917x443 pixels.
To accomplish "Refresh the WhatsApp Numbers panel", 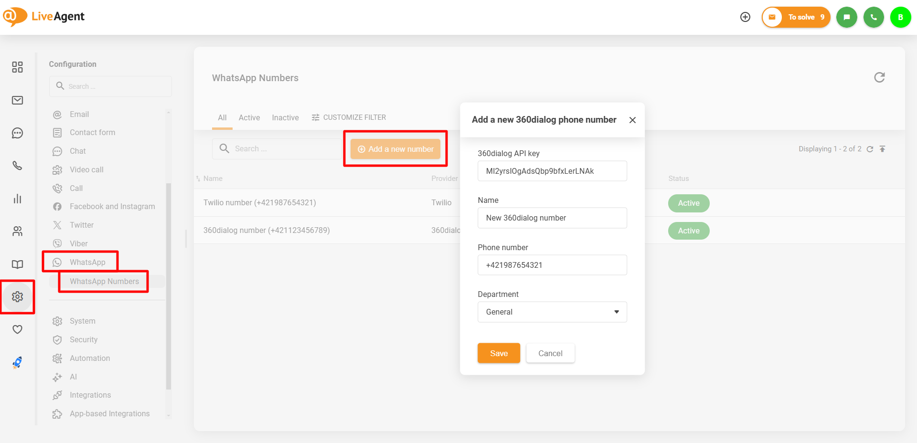I will click(879, 77).
